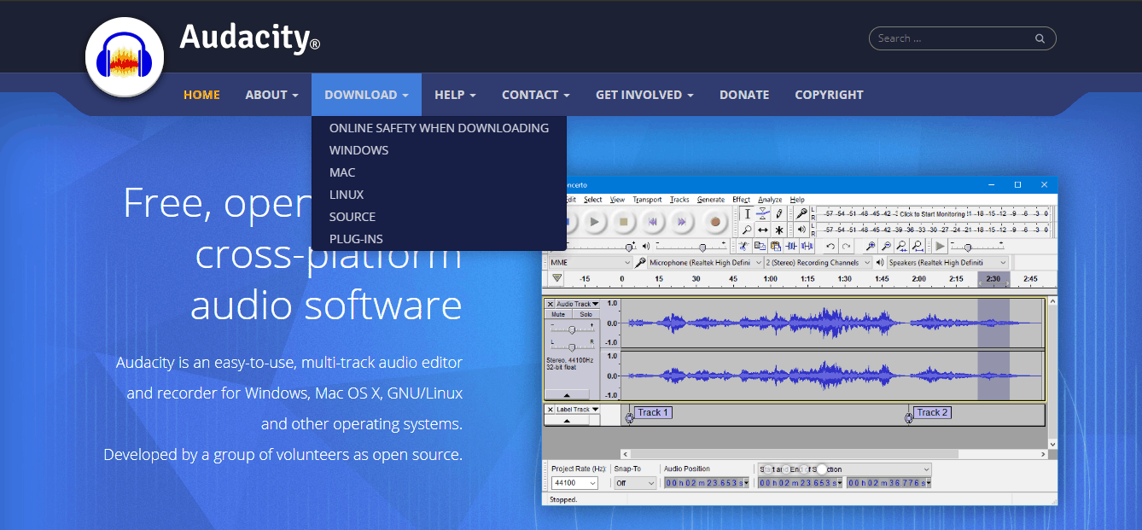Click the Cut scissors icon
This screenshot has width=1142, height=530.
point(746,247)
